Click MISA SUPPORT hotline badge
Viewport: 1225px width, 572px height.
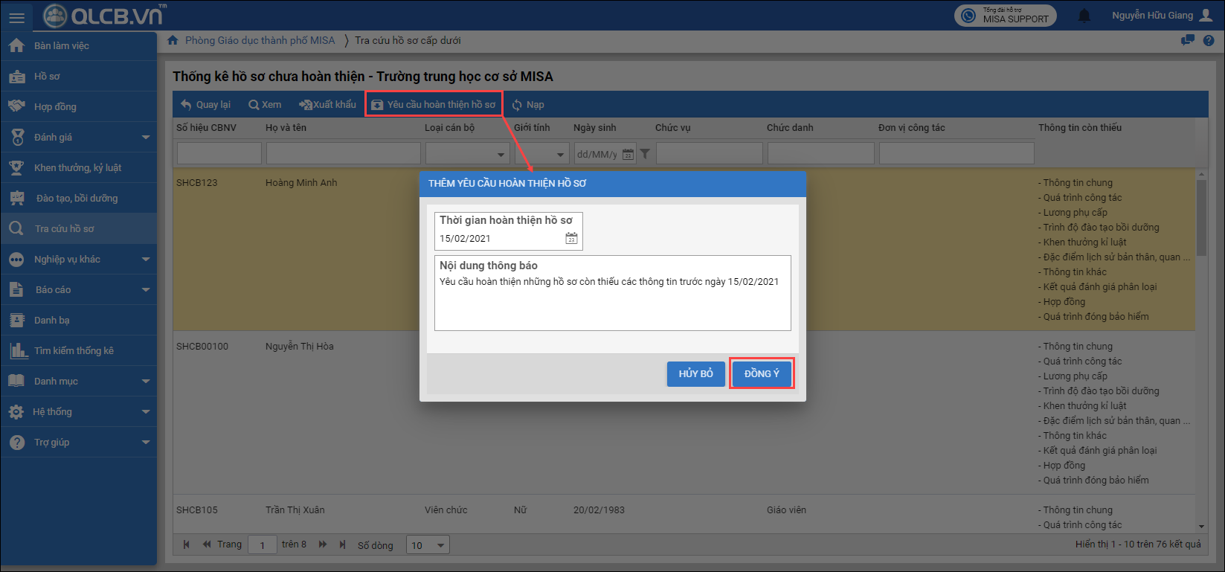click(1005, 16)
